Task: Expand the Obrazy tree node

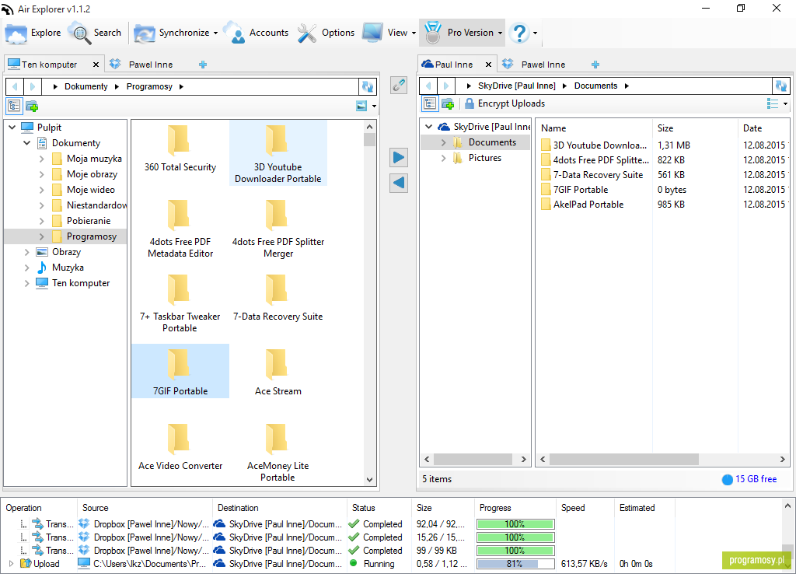Action: point(27,252)
